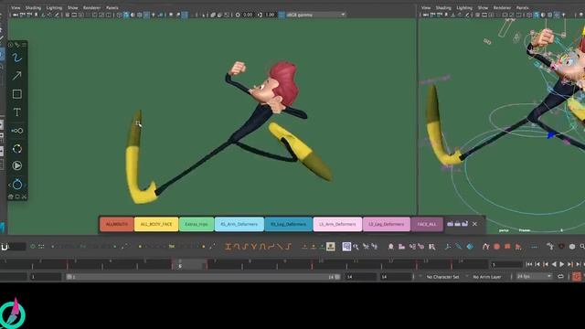Open the No Character Set dropdown
The width and height of the screenshot is (585, 329).
(x=442, y=277)
